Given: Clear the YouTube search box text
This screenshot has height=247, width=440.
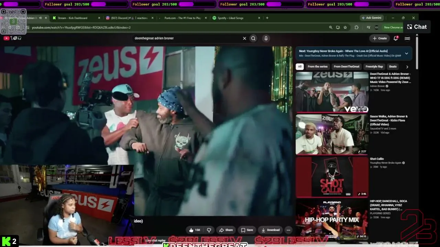Looking at the screenshot, I should [244, 38].
